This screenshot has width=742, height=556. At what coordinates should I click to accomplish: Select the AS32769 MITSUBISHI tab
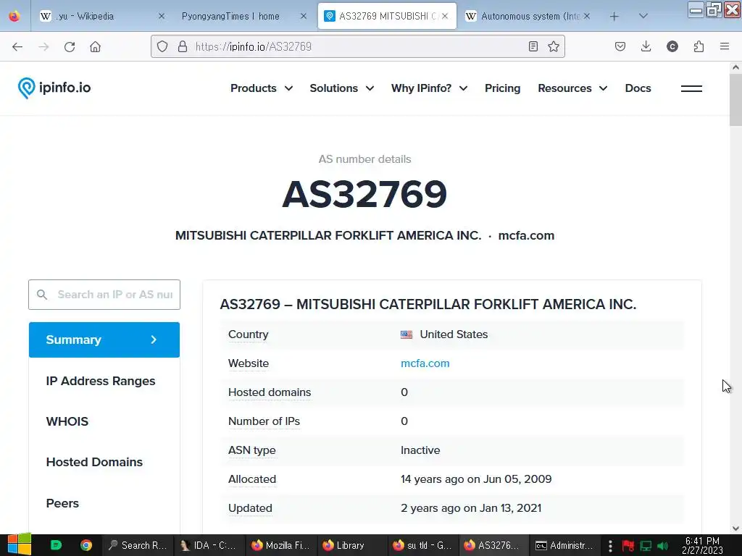tap(387, 16)
